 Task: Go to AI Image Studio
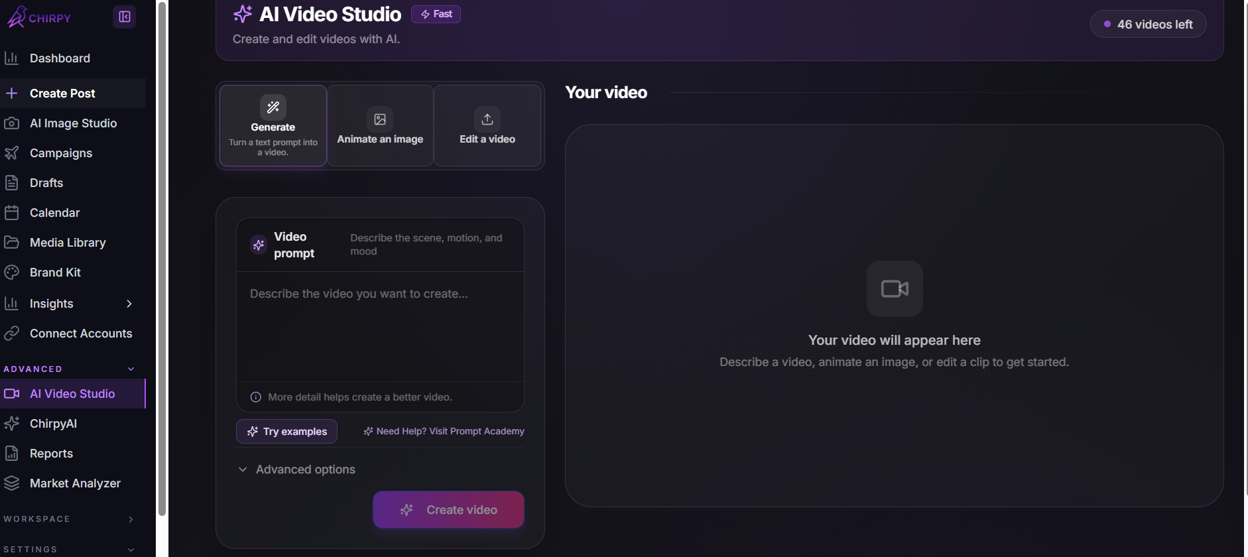click(x=73, y=123)
